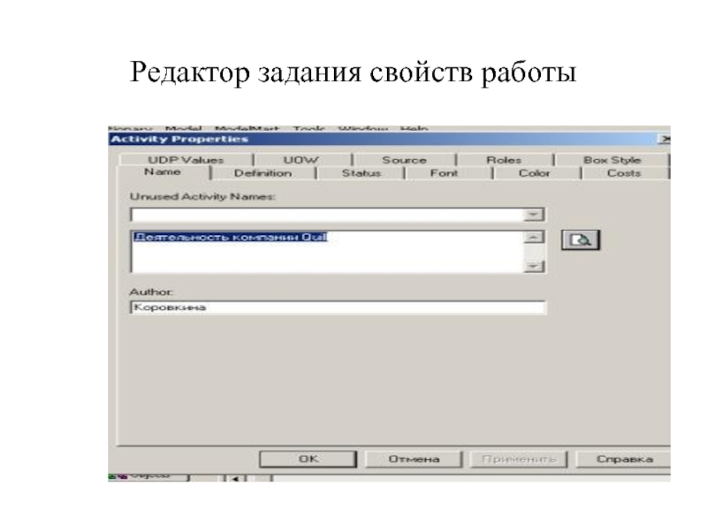Click into the Author text field

[338, 308]
